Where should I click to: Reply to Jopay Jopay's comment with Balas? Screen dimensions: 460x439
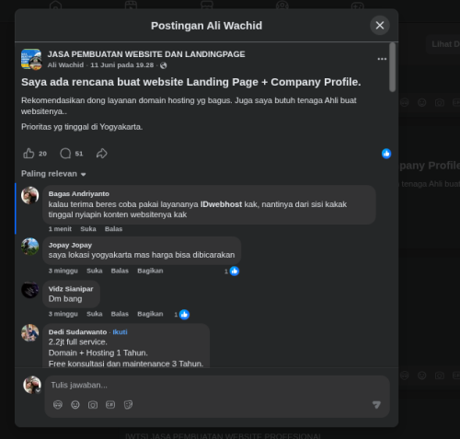pos(120,271)
